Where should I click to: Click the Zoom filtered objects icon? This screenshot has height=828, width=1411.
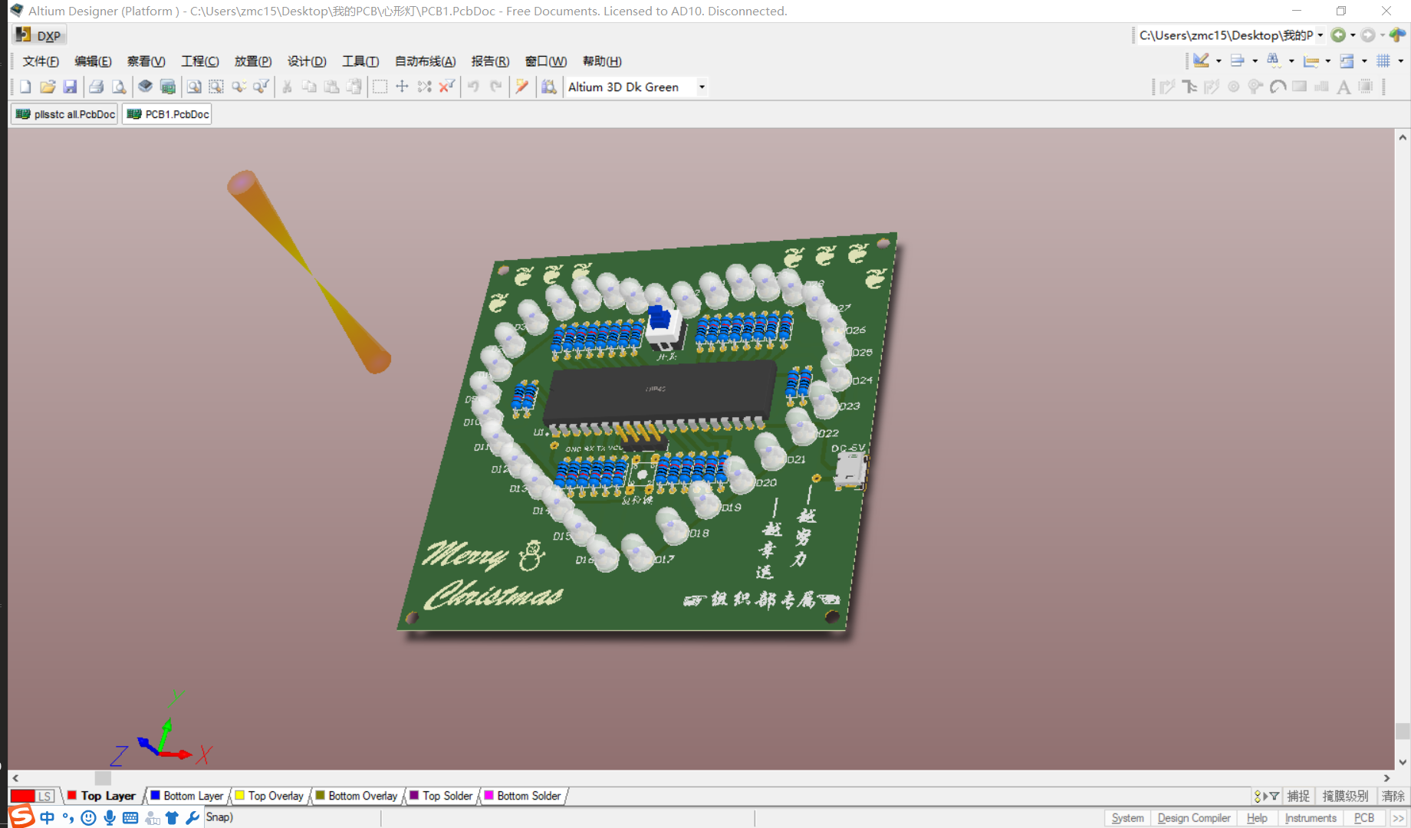pos(261,87)
